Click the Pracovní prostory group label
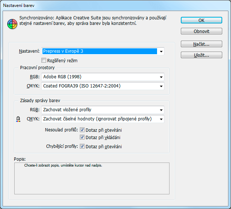Viewport: 231px width, 209px height. tap(37, 68)
